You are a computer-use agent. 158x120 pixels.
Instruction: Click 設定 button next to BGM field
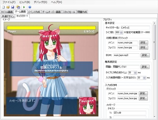(x=145, y=55)
